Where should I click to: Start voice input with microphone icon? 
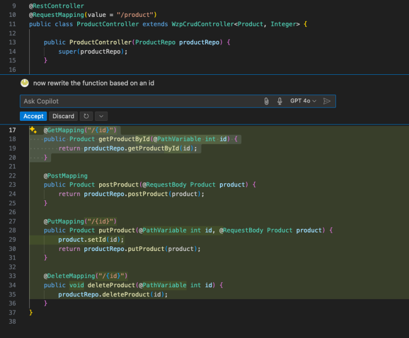280,101
